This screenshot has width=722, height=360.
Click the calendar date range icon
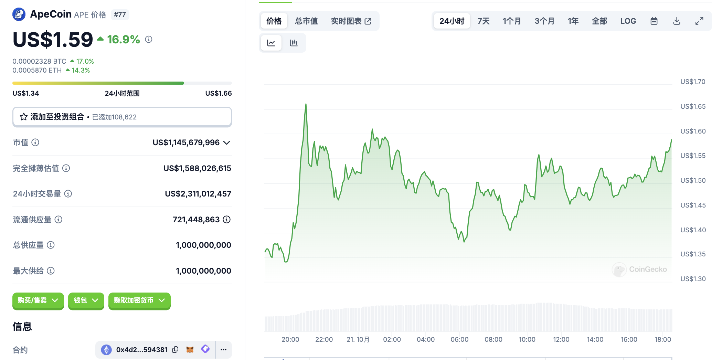pyautogui.click(x=654, y=21)
